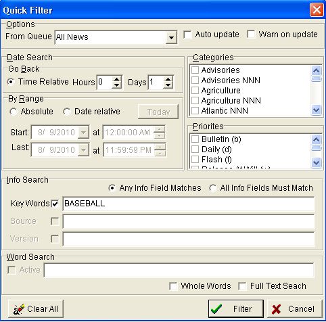The height and width of the screenshot is (322, 326).
Task: Check the Advisories NNN category
Action: 195,80
